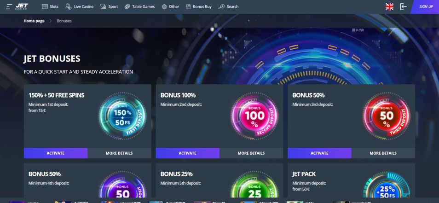Go to Home page breadcrumb
Screen dimensions: 439x203
(34, 21)
